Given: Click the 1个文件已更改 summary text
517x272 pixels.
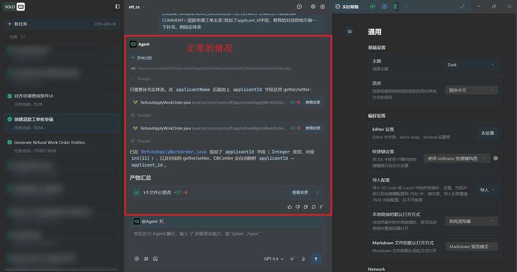Looking at the screenshot, I should (157, 192).
